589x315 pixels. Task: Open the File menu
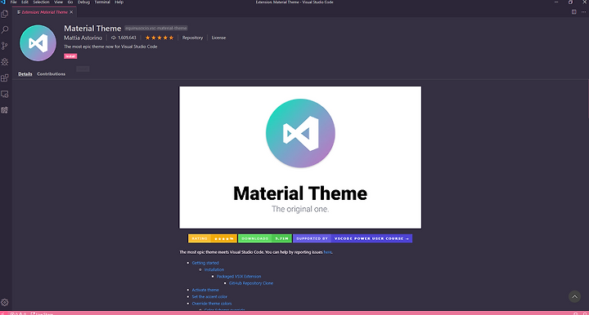[x=14, y=2]
